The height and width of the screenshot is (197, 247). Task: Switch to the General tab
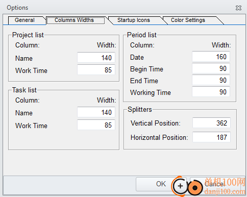pyautogui.click(x=26, y=20)
